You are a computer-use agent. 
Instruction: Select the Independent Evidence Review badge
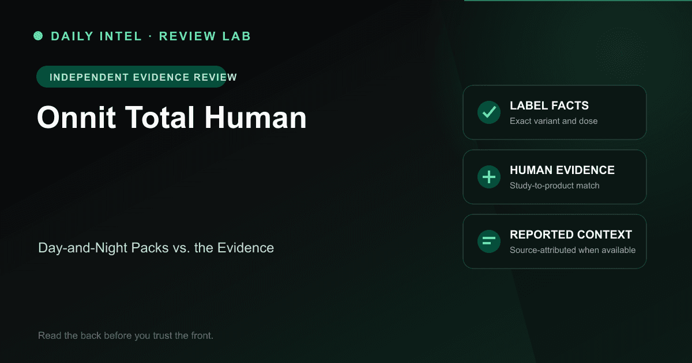[131, 77]
